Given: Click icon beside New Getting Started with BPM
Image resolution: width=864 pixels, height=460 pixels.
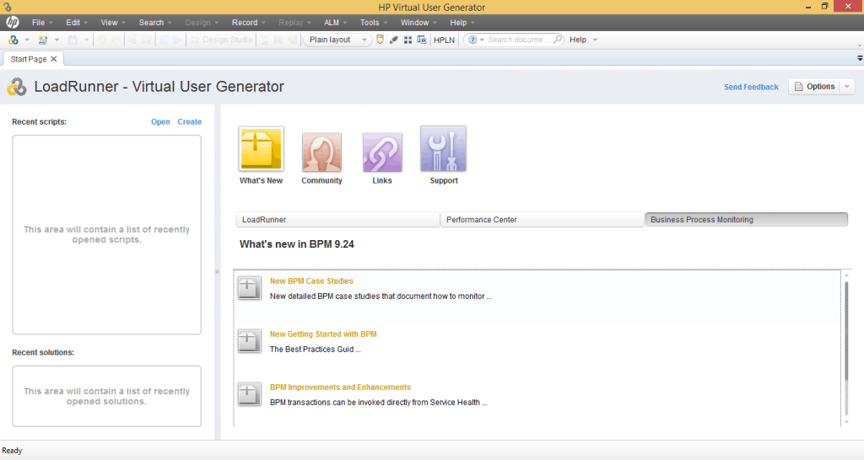Looking at the screenshot, I should coord(249,342).
